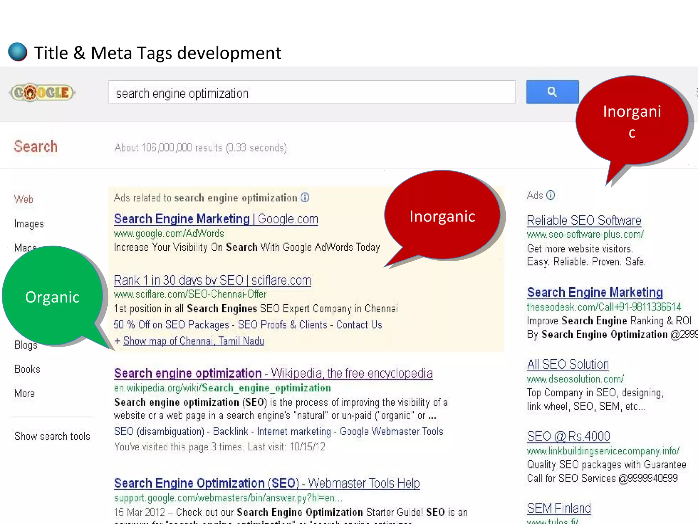The height and width of the screenshot is (524, 698).
Task: Click the 'Contact Us' sitelink
Action: [359, 324]
